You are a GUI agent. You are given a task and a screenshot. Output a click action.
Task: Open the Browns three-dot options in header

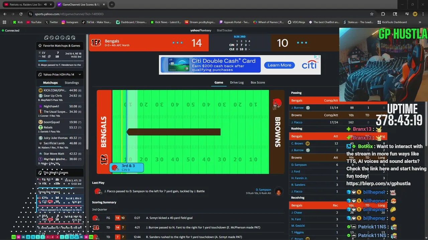coord(302,43)
